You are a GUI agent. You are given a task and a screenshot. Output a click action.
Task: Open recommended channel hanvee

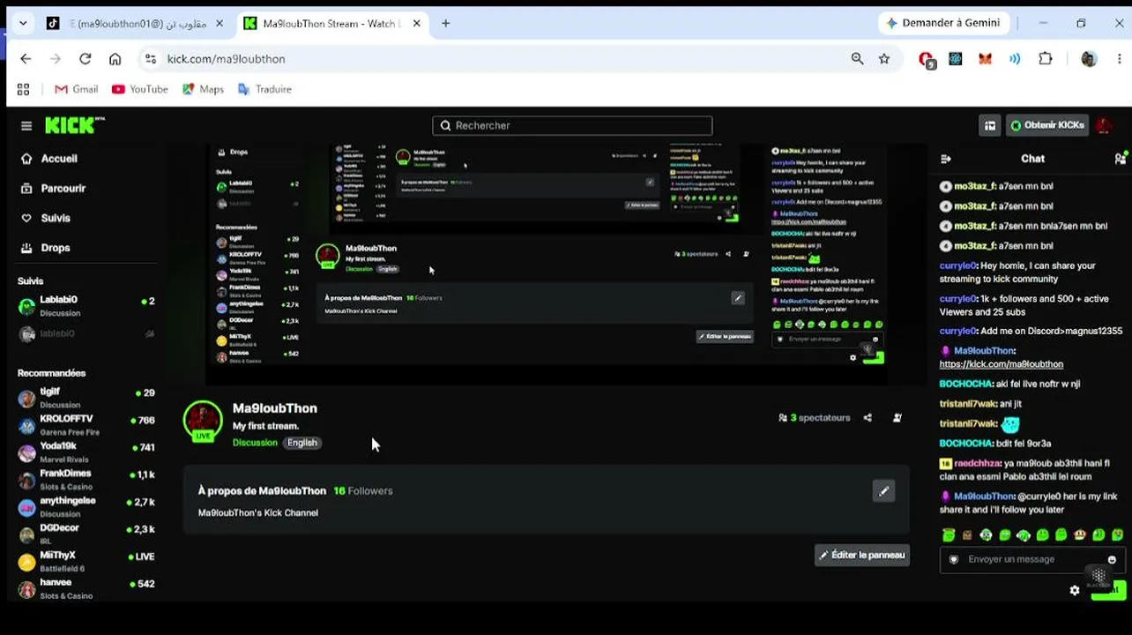pos(86,588)
